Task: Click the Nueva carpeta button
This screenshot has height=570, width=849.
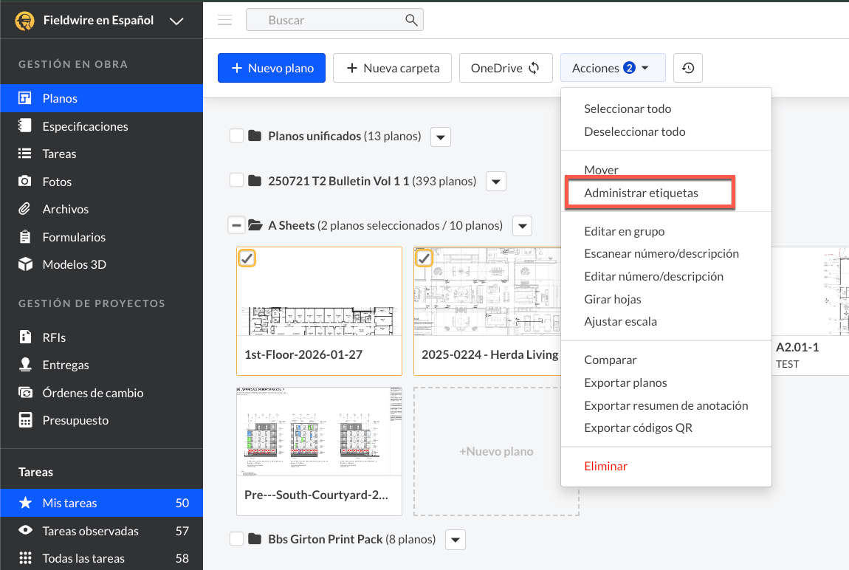Action: [x=392, y=68]
